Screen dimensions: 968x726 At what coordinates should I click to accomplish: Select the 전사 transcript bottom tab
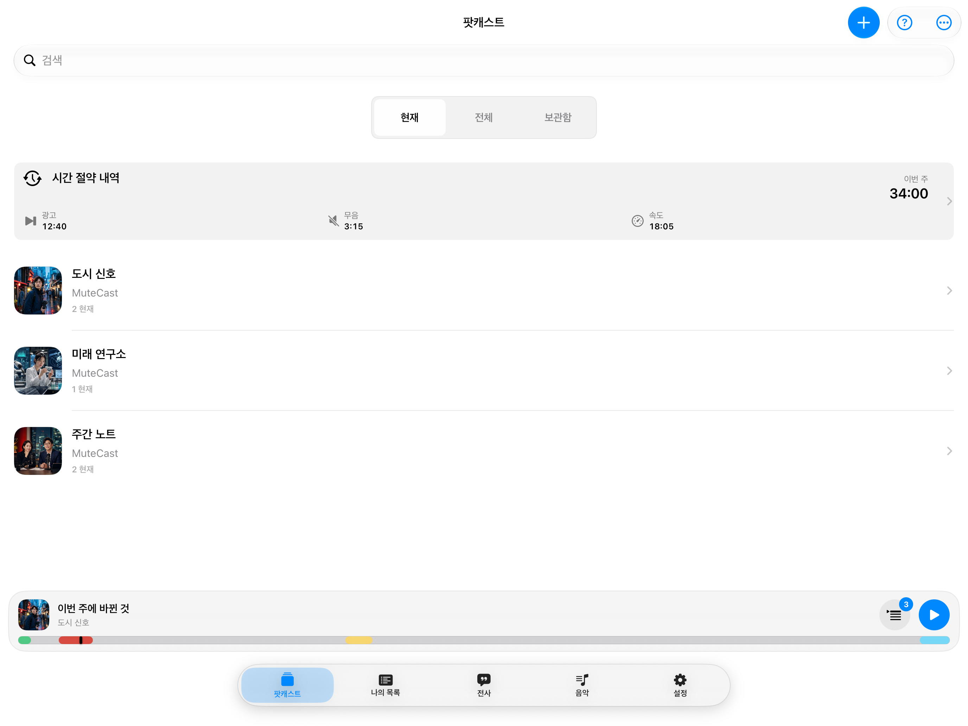[x=484, y=685]
